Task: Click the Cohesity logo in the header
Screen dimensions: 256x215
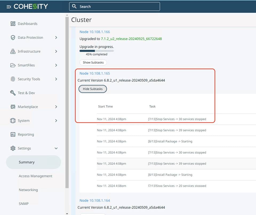Action: [31, 6]
